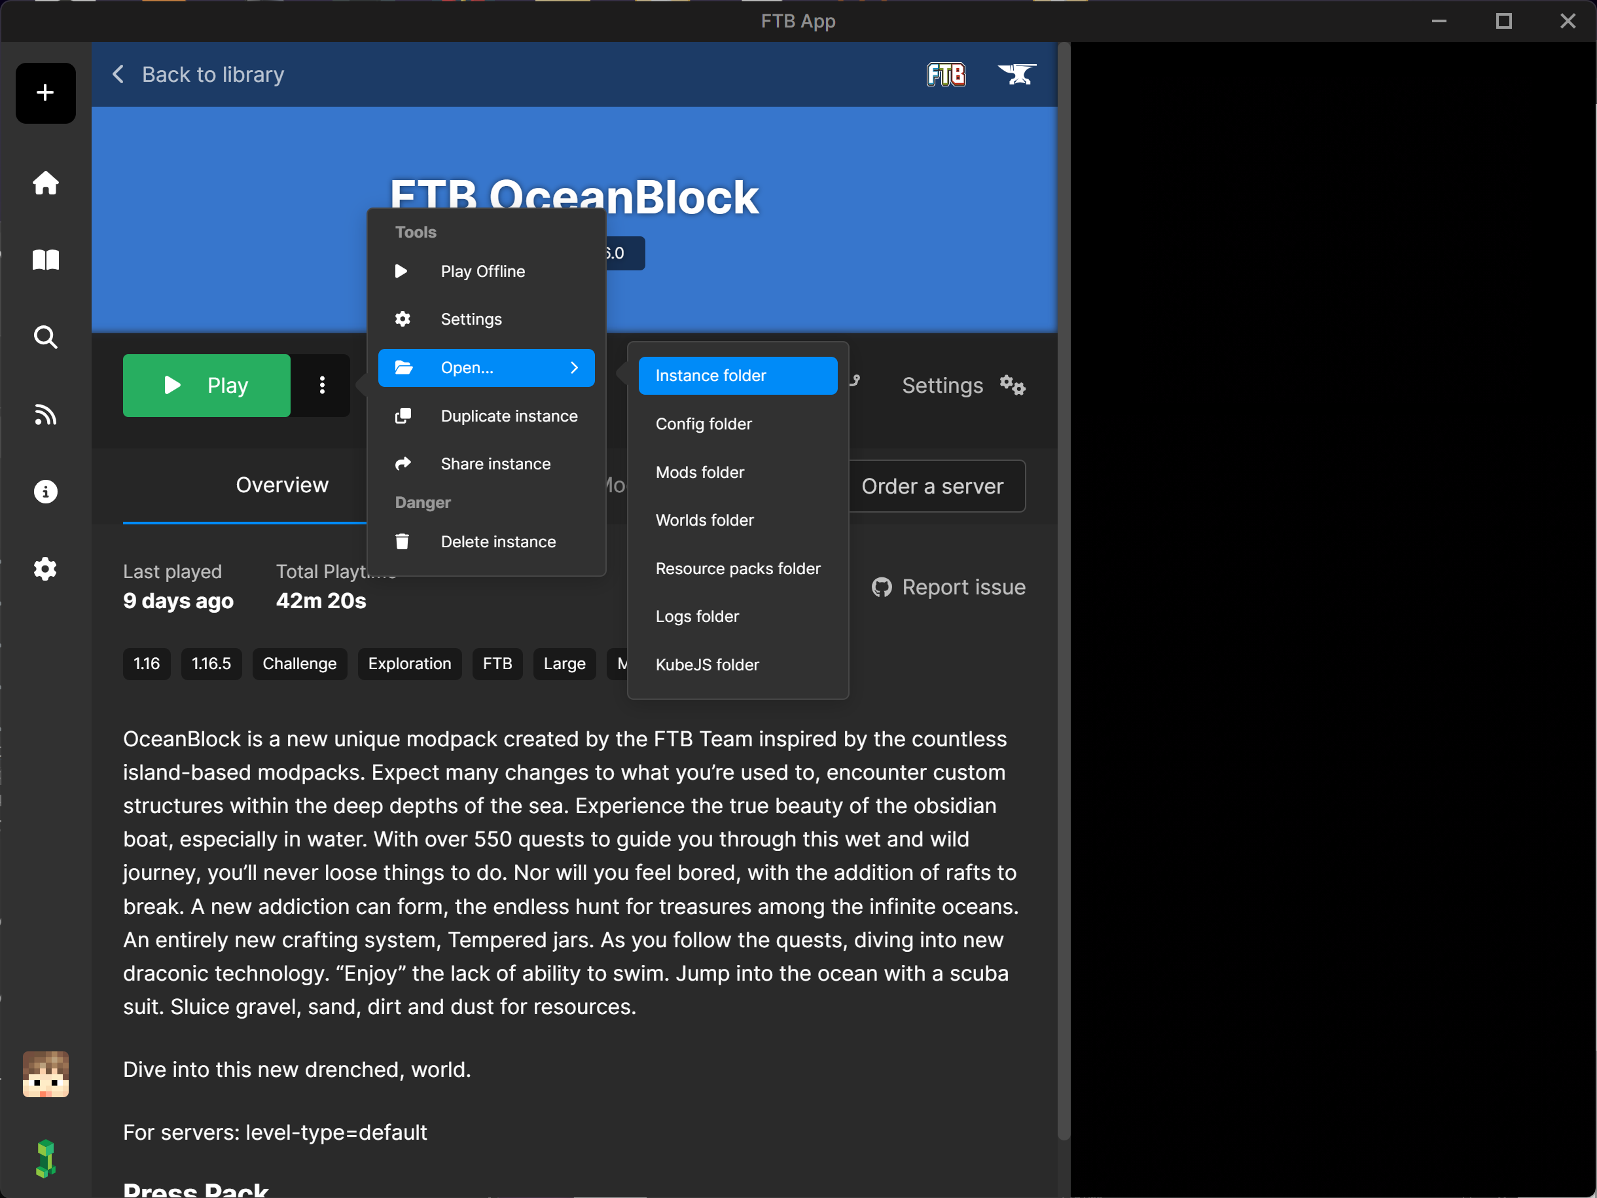Open the search magnifier in sidebar

coord(45,337)
